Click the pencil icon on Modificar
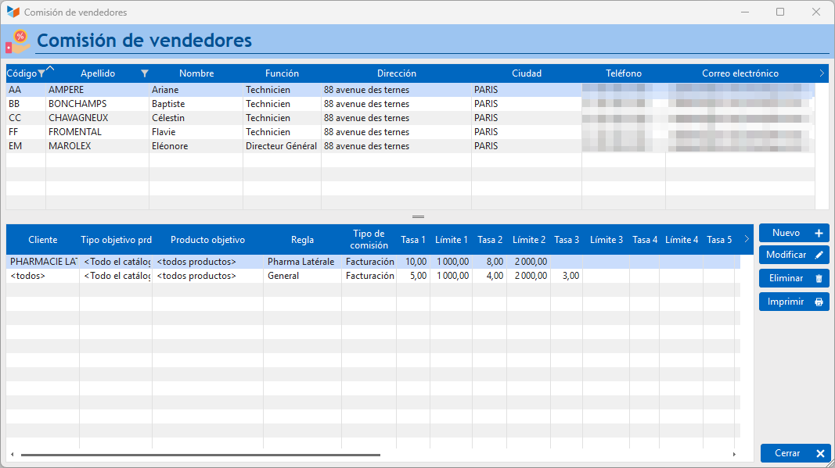The width and height of the screenshot is (835, 468). click(x=819, y=255)
